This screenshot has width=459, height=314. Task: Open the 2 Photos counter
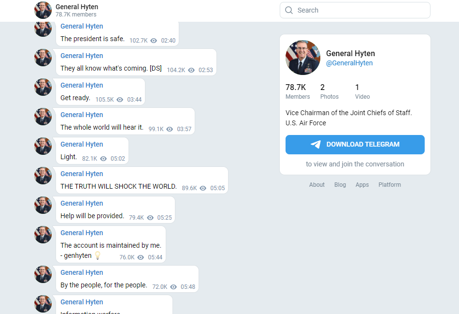coord(330,91)
